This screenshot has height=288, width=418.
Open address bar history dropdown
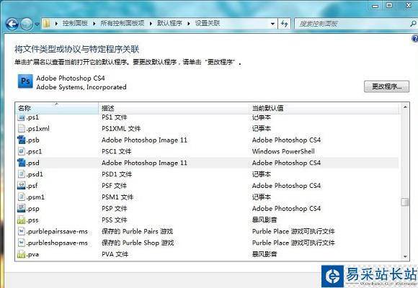click(272, 24)
